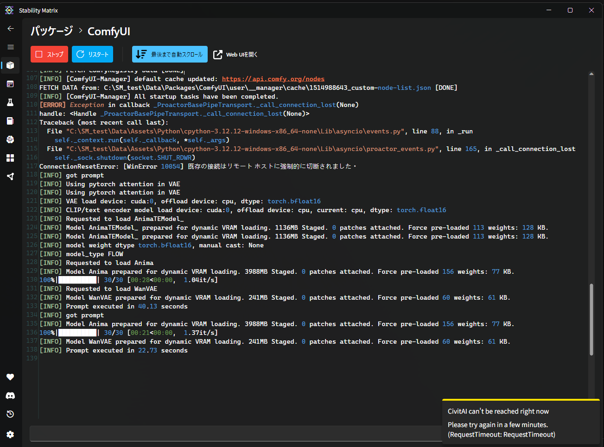This screenshot has height=447, width=604.
Task: Focus the console input box at the bottom
Action: tap(235, 434)
